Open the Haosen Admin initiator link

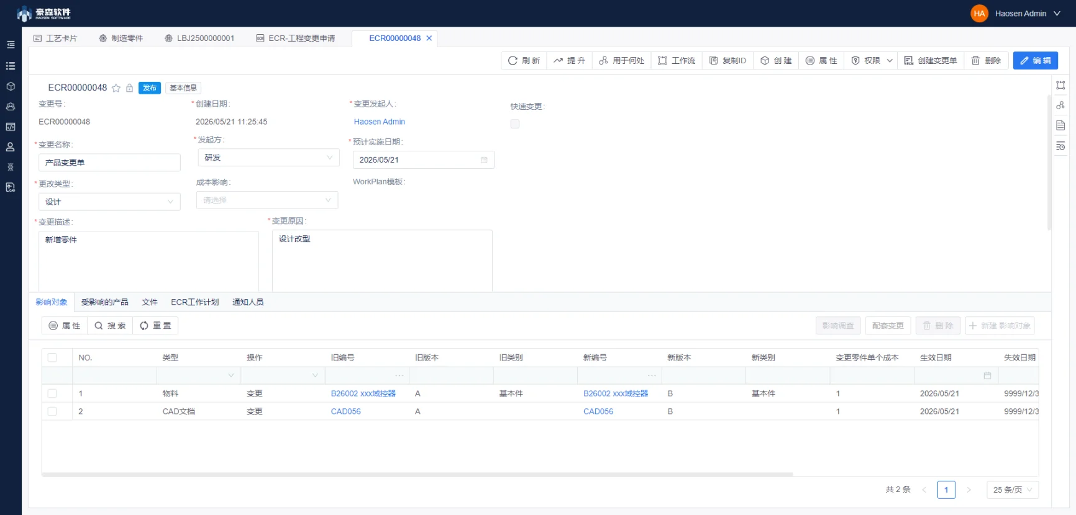[x=379, y=122]
